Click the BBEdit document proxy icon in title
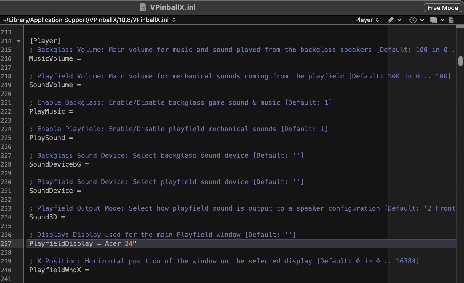The image size is (464, 283). click(143, 7)
